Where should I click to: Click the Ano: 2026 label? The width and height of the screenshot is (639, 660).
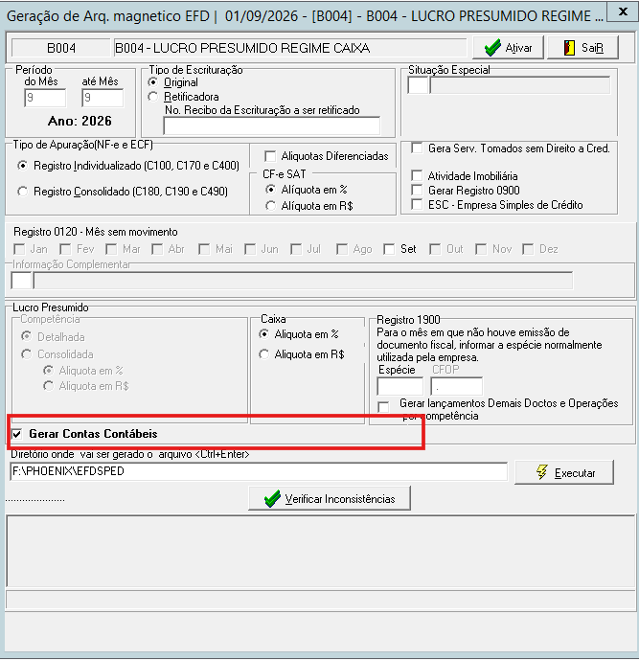tap(80, 122)
